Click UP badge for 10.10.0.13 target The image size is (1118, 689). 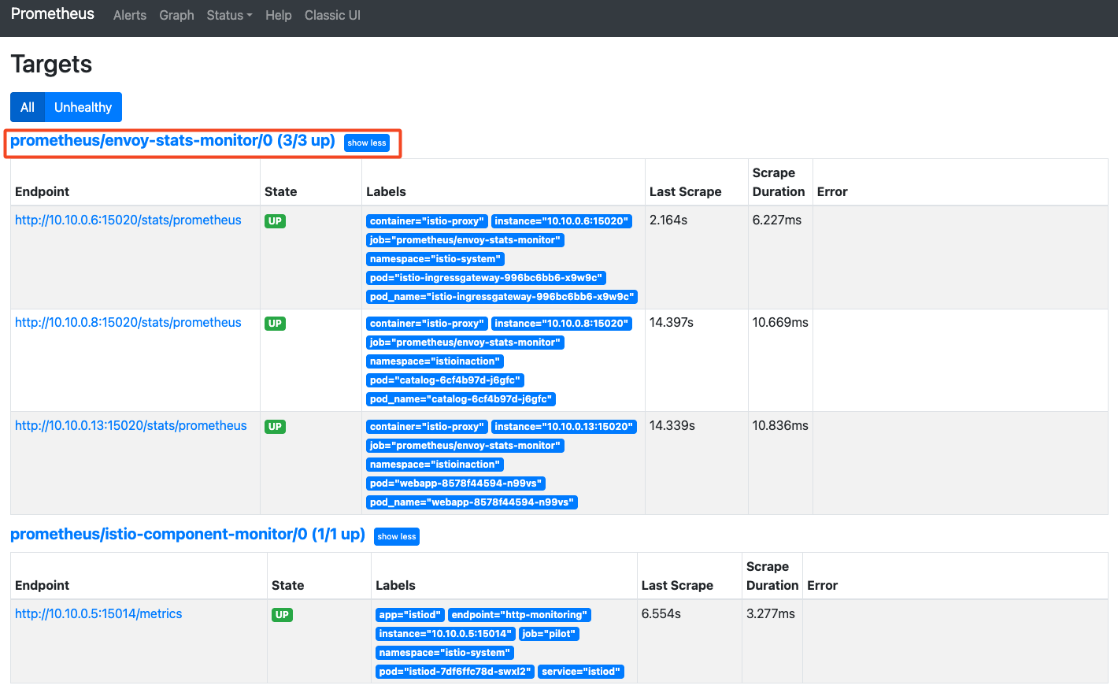click(x=275, y=427)
